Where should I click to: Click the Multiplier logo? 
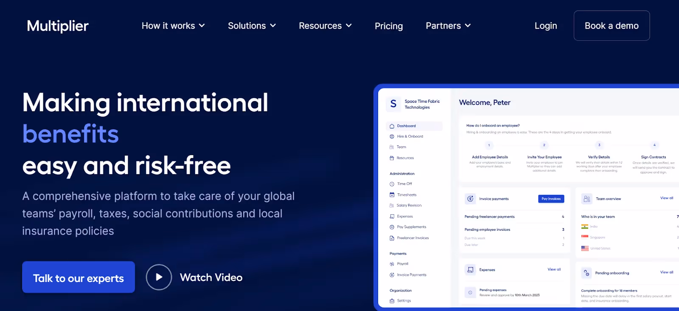point(58,26)
